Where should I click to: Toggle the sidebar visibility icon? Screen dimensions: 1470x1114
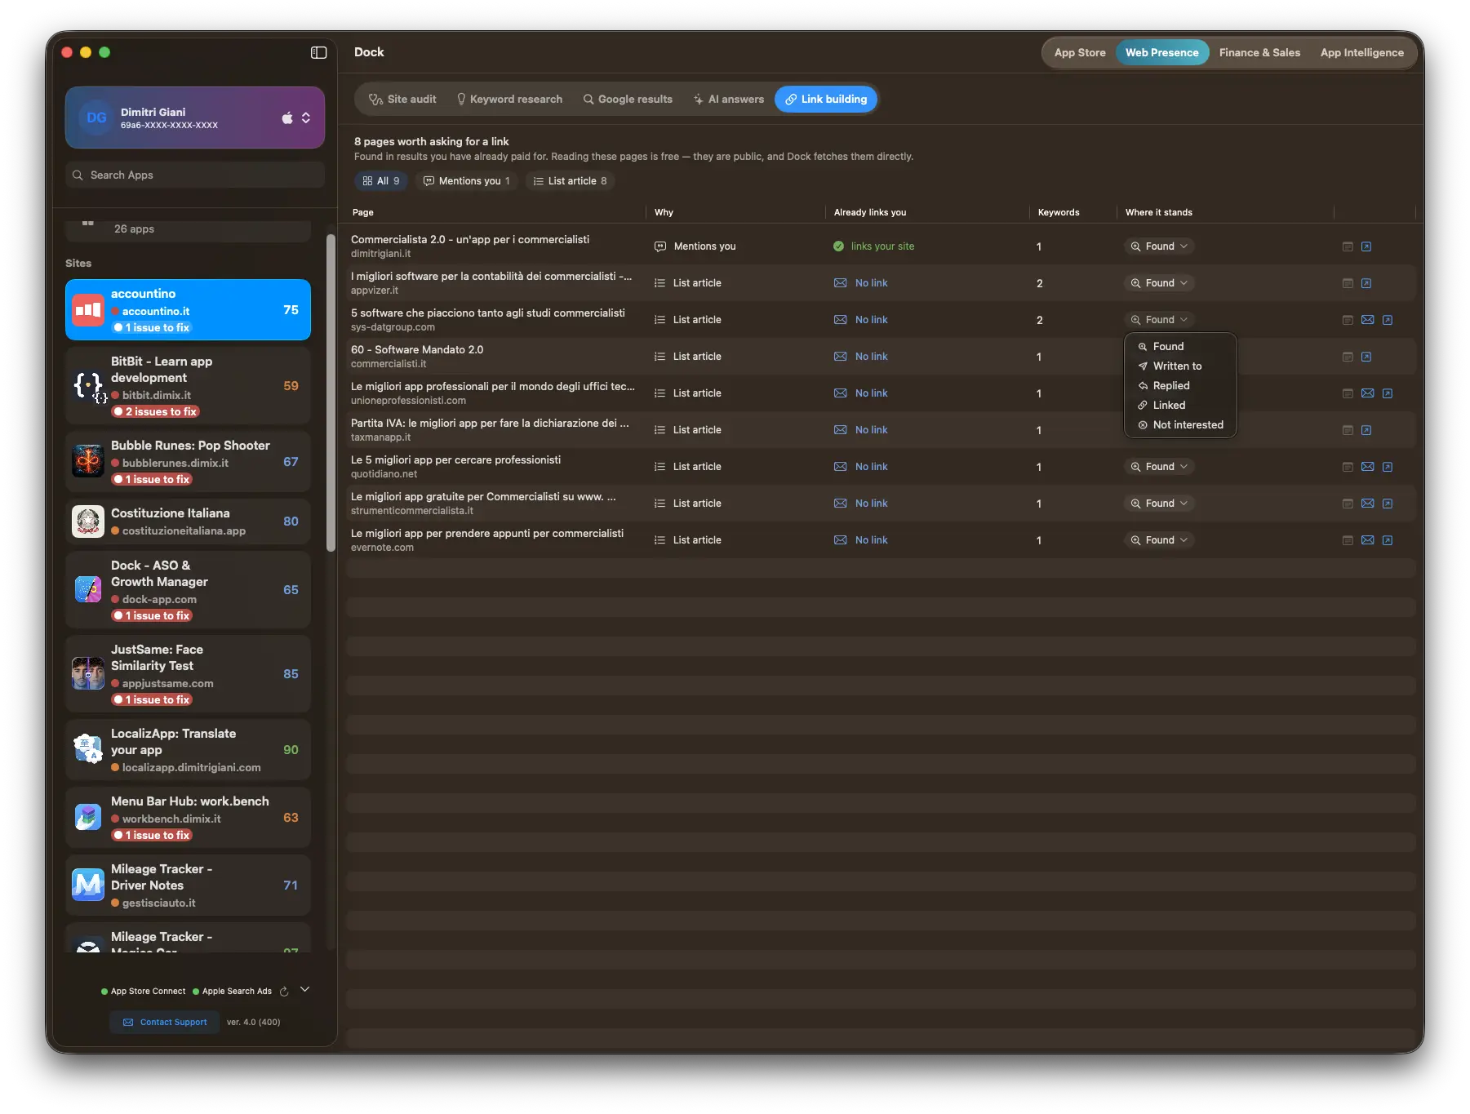(318, 52)
